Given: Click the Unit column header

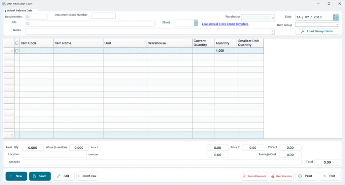Looking at the screenshot, I should tap(125, 43).
